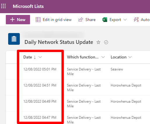Open the app launcher waffle icon
The image size is (150, 124).
[x=3, y=6]
